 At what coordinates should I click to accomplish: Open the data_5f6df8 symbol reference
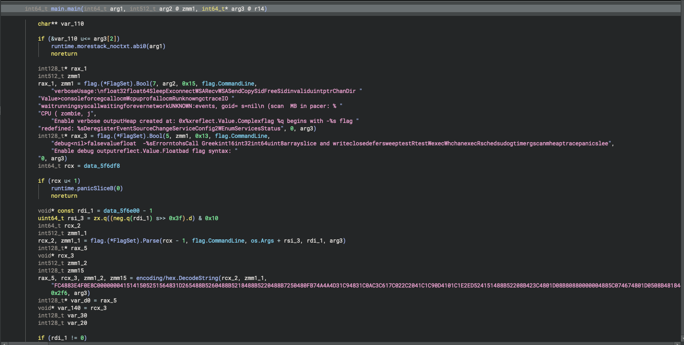coord(102,166)
